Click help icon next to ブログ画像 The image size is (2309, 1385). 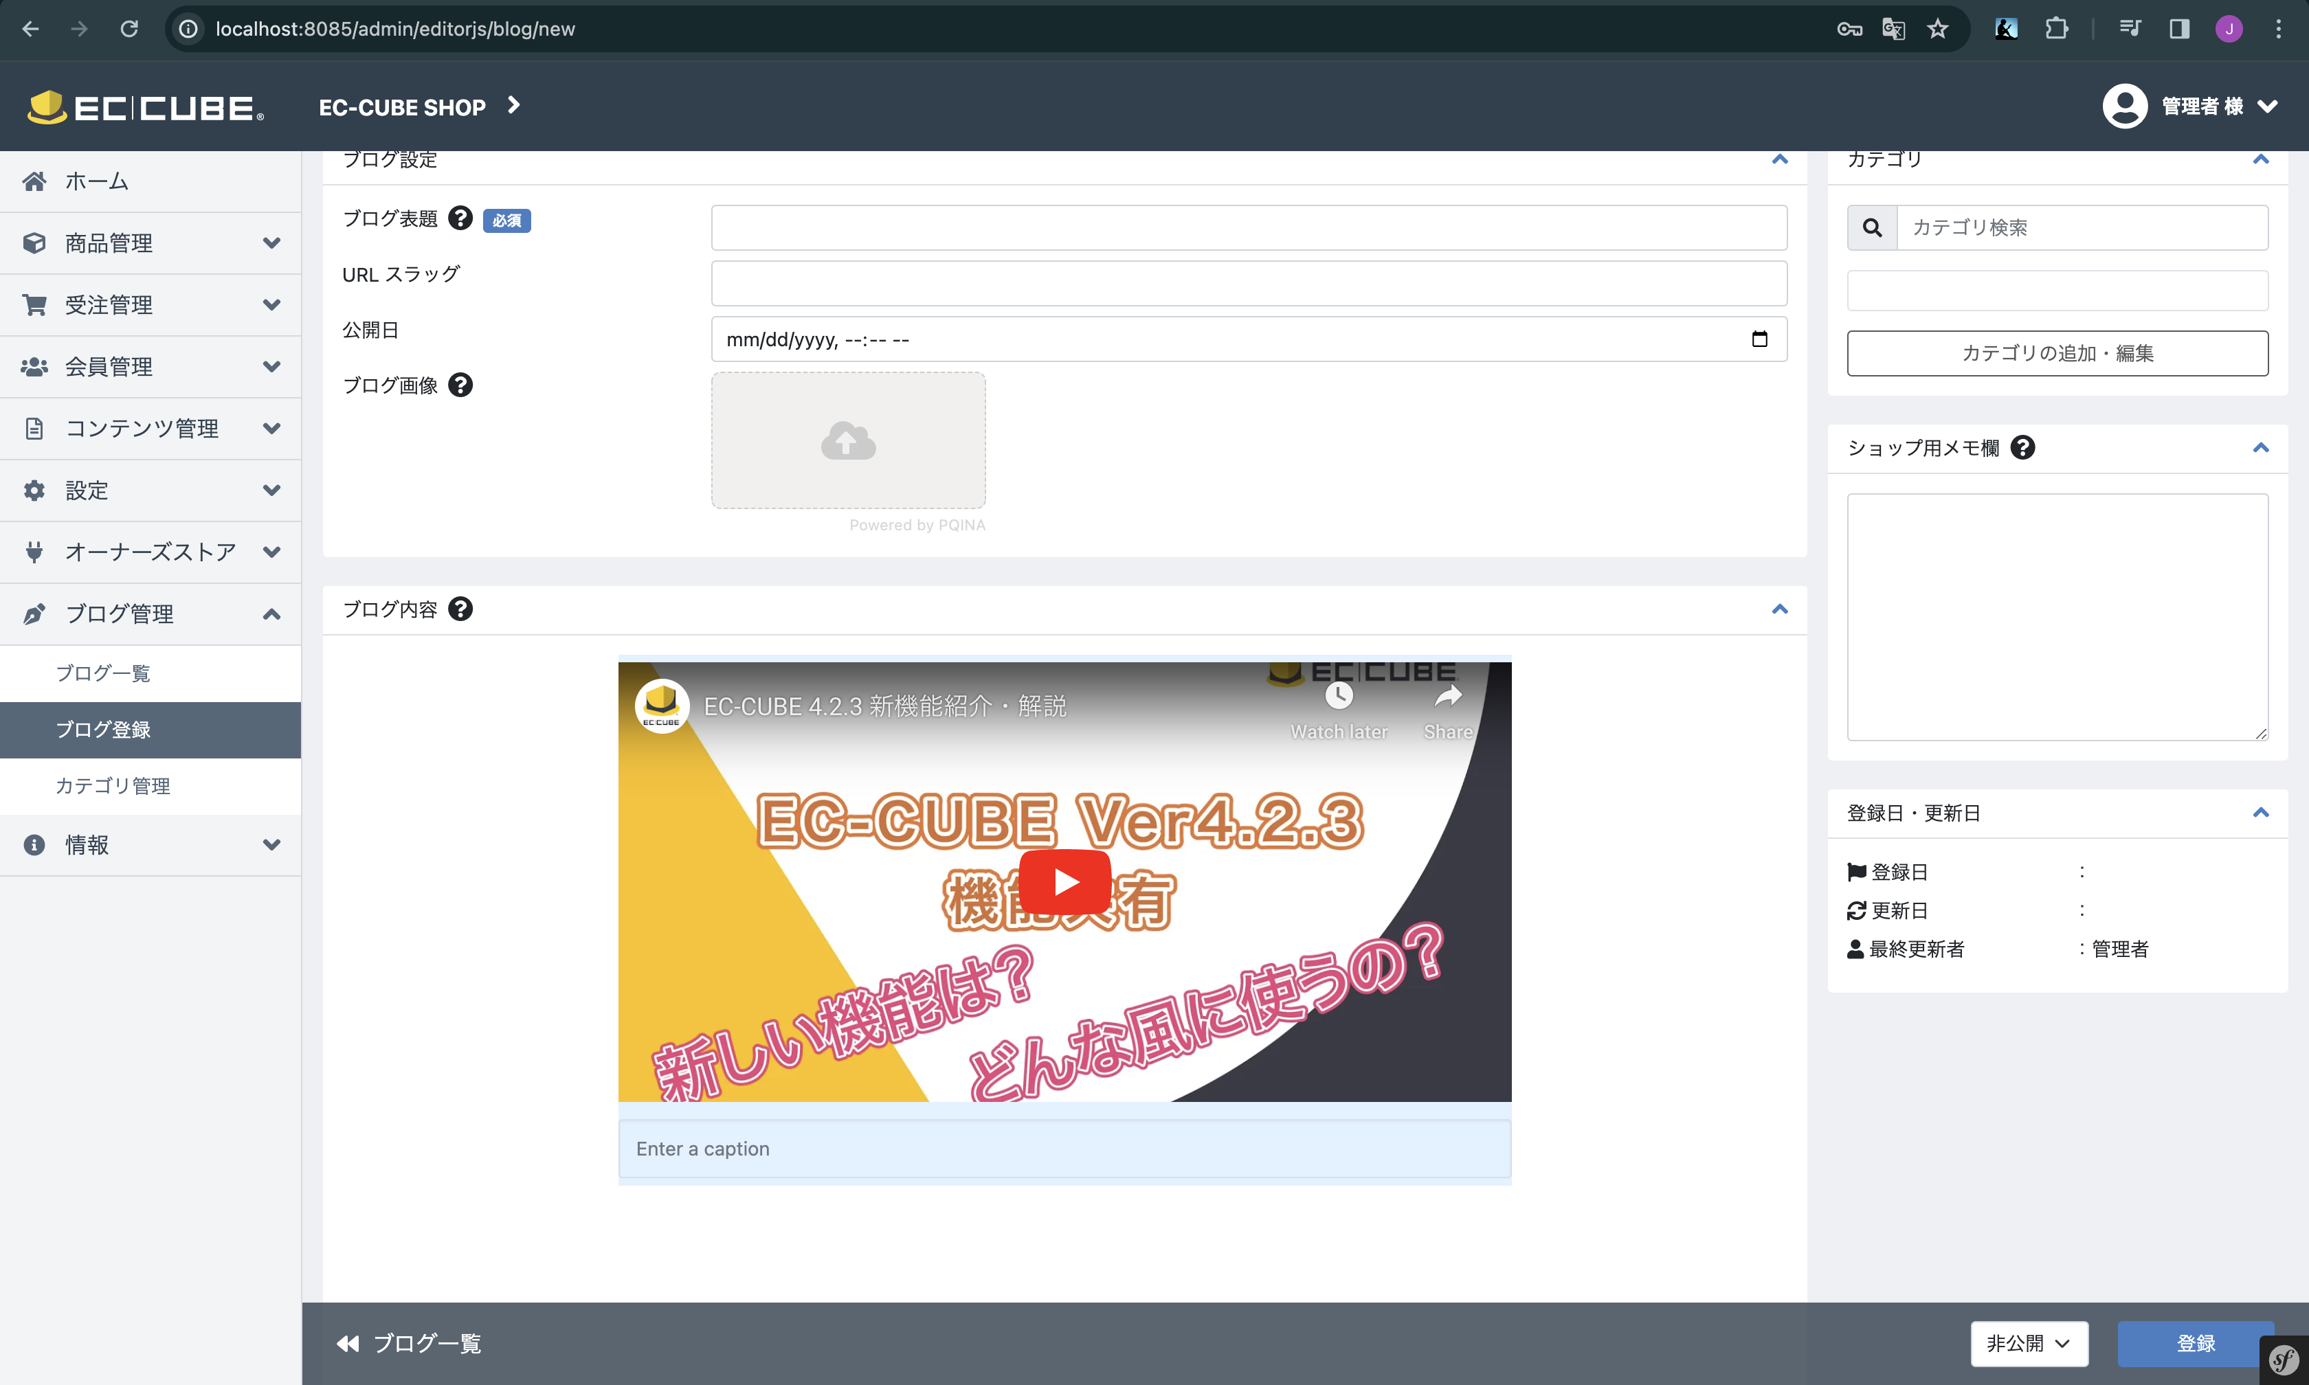(x=460, y=385)
